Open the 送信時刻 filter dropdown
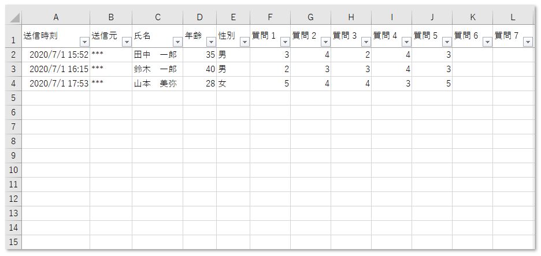 tap(84, 42)
